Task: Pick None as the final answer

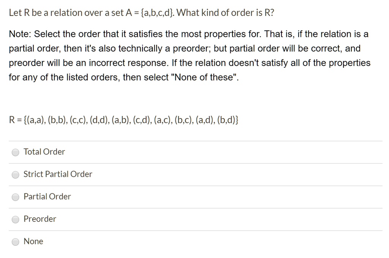Action: tap(15, 242)
